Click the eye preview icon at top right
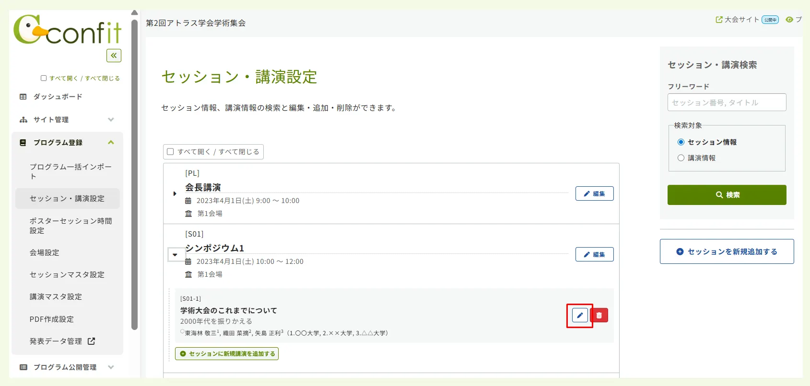Image resolution: width=810 pixels, height=386 pixels. tap(789, 20)
